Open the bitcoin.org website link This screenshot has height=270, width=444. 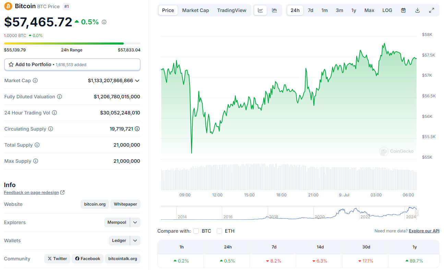(x=95, y=204)
